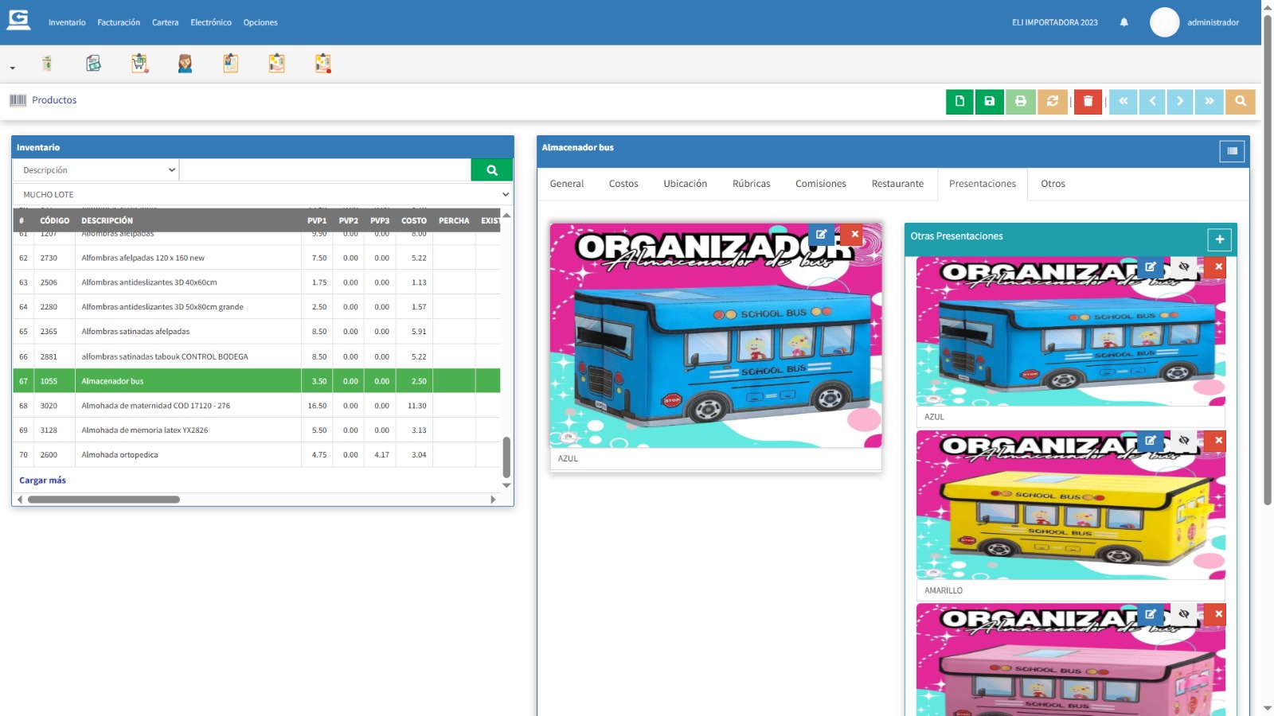Switch to the Costos tab
The width and height of the screenshot is (1274, 716).
(623, 184)
